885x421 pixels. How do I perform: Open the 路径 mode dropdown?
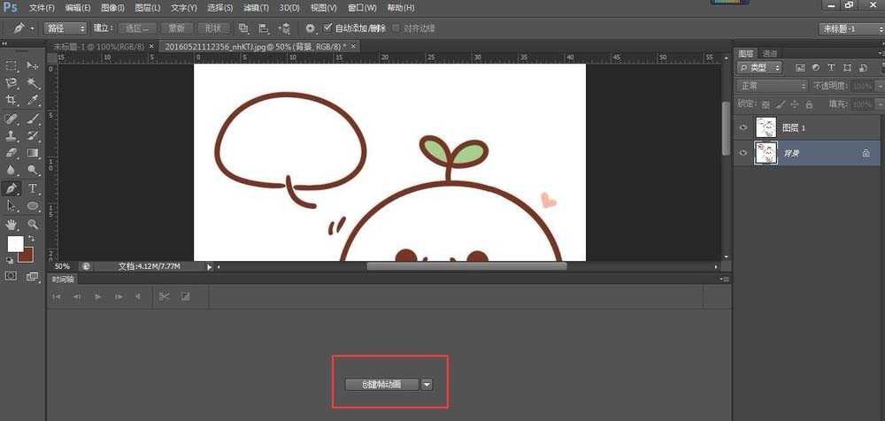tap(65, 28)
